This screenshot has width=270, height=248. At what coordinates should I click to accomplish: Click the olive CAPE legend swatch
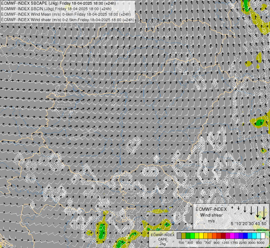(x=184, y=236)
